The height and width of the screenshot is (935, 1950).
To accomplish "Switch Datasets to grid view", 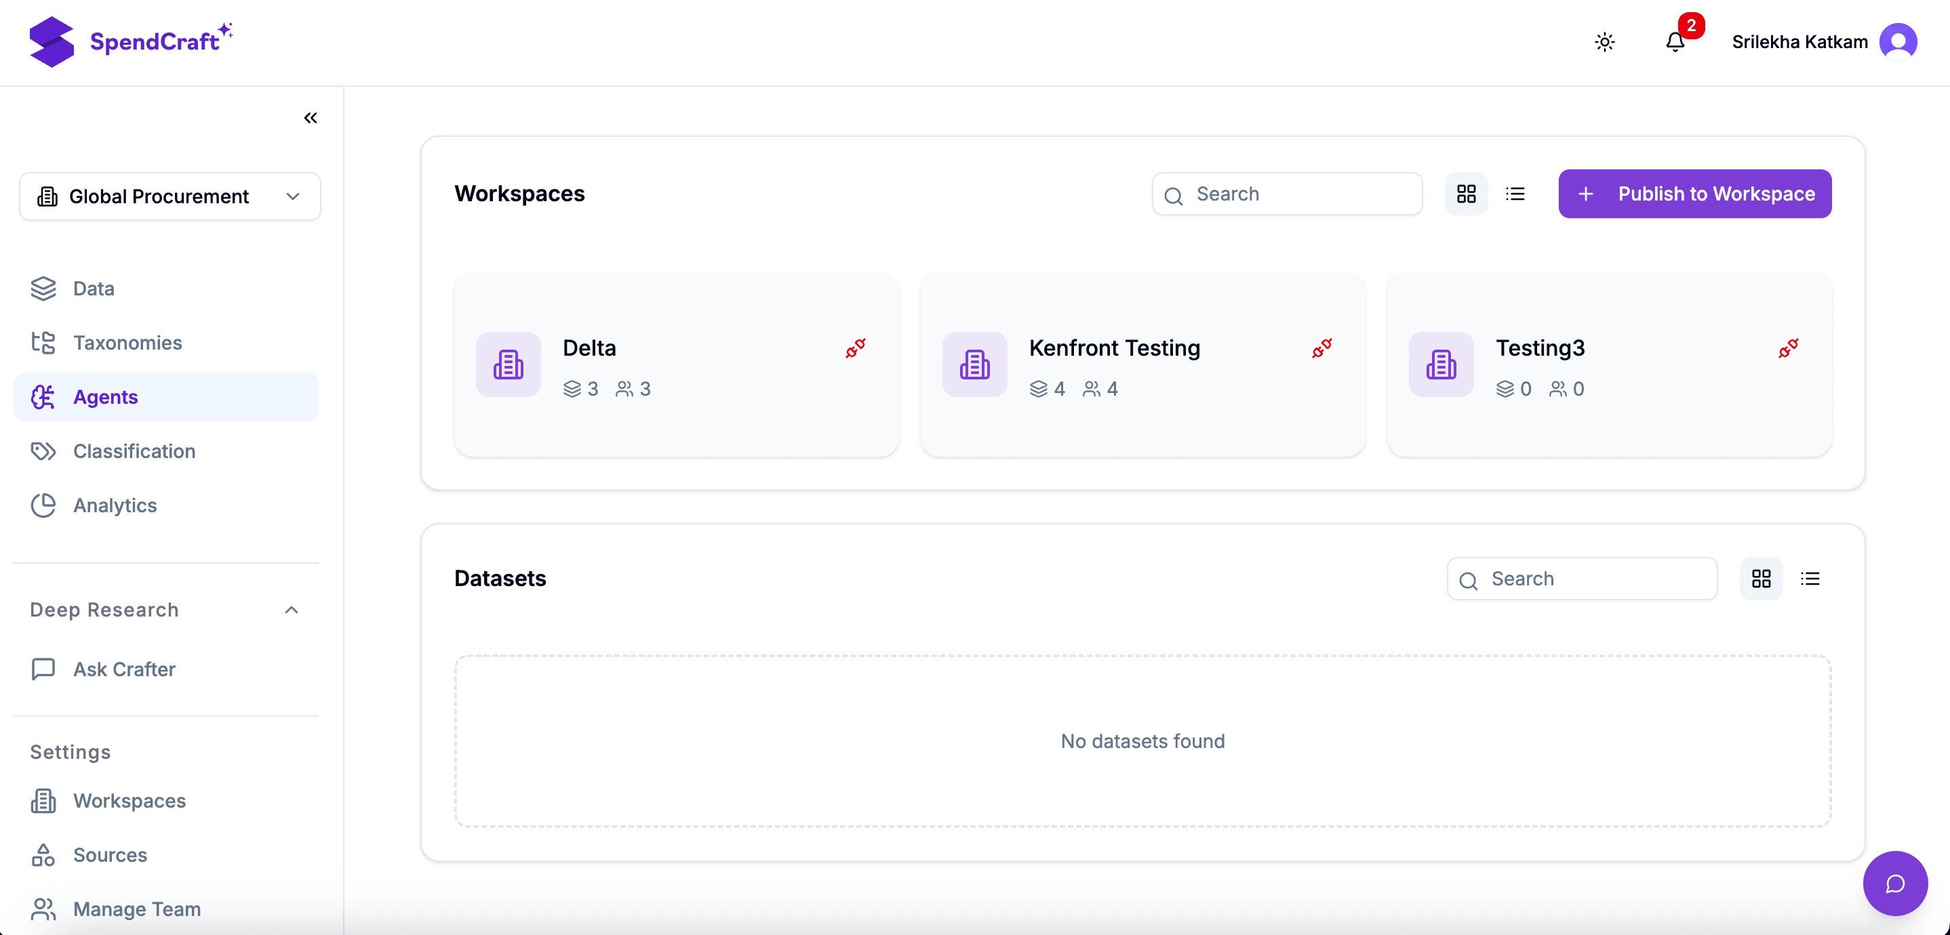I will pyautogui.click(x=1762, y=578).
